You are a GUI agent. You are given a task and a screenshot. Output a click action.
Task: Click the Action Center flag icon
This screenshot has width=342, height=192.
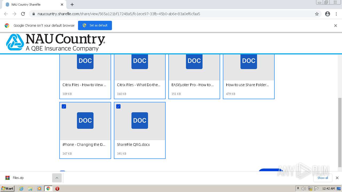316,189
